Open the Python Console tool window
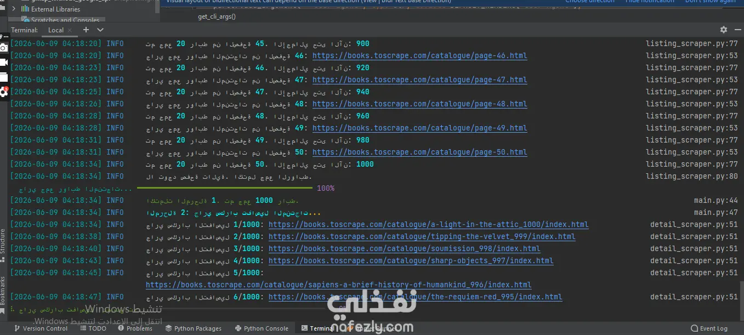This screenshot has width=744, height=335. [262, 328]
